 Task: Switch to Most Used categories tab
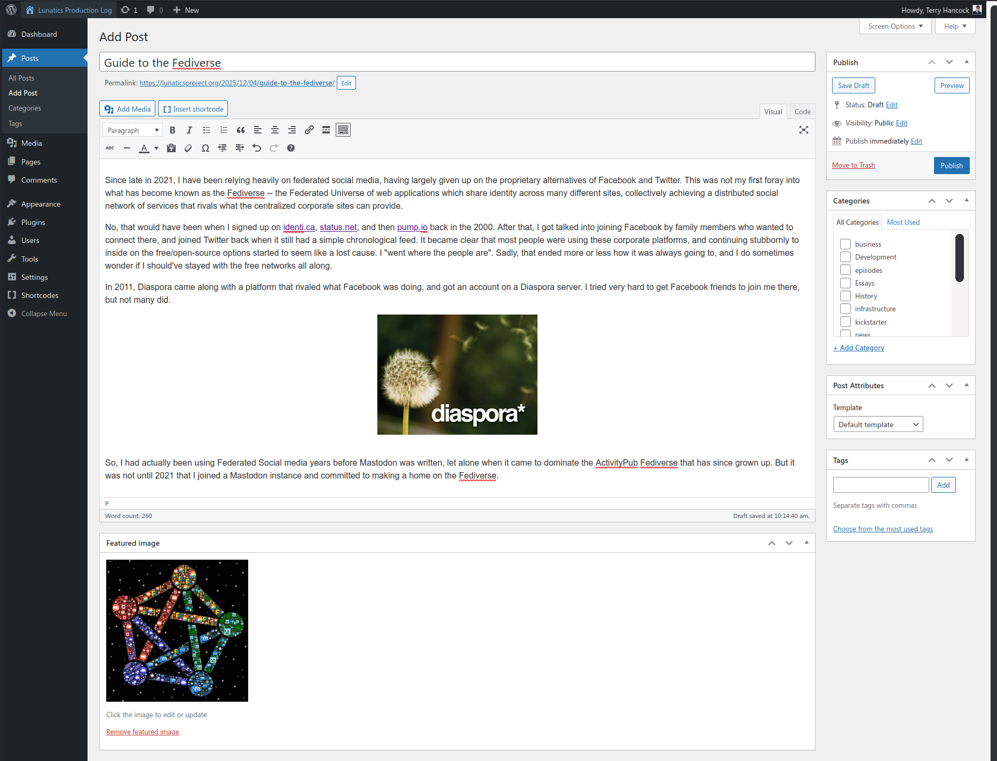(903, 222)
